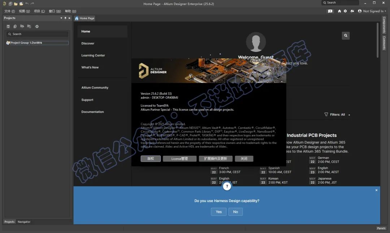Click the Industrial PCB Projects heading
Viewport: 390px width, 233px height.
click(312, 135)
